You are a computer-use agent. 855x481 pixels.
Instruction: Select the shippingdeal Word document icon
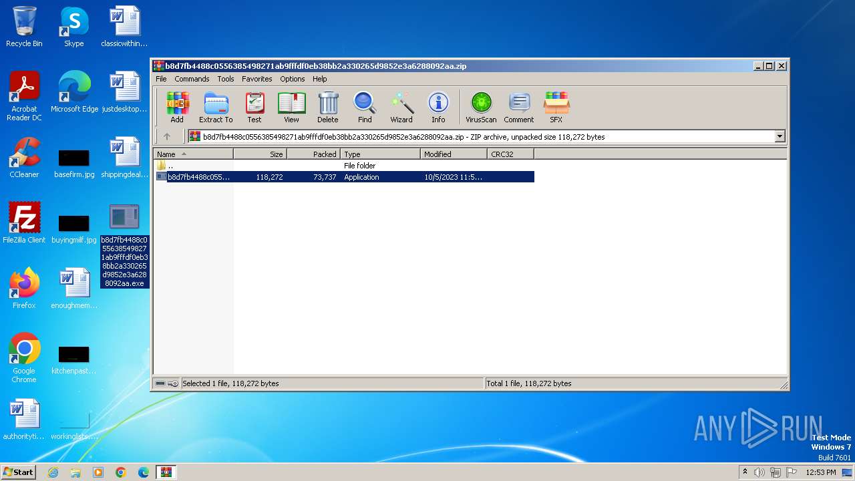[x=124, y=158]
